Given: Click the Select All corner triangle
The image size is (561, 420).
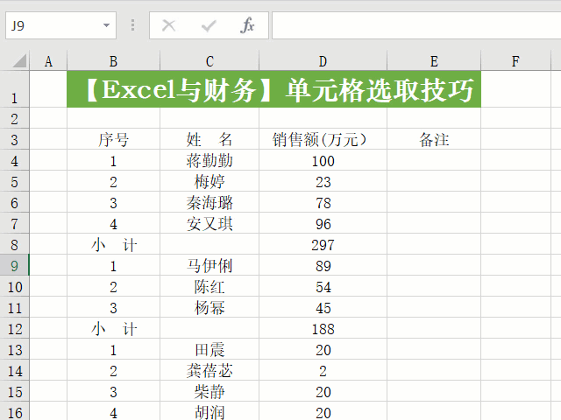Looking at the screenshot, I should [x=19, y=60].
